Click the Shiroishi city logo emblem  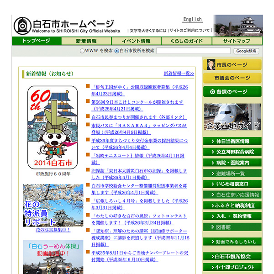pos(21,26)
